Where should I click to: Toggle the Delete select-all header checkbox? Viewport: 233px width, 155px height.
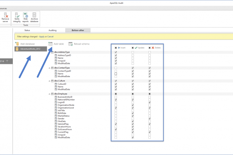coord(150,48)
